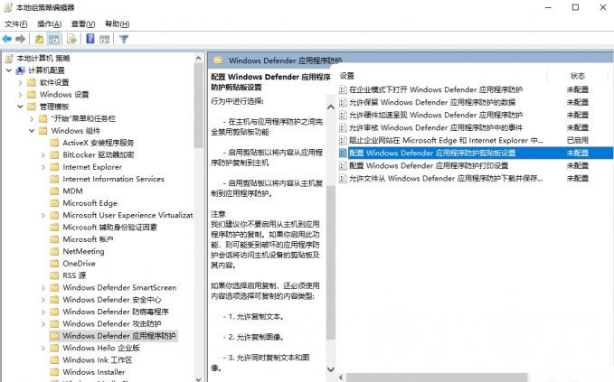
Task: Expand the Windows 设置 folder
Action: click(x=20, y=95)
